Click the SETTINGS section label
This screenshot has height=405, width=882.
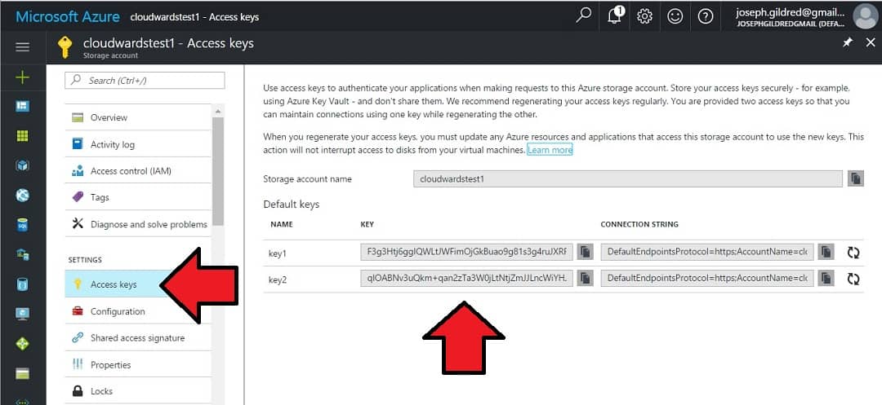pyautogui.click(x=85, y=260)
